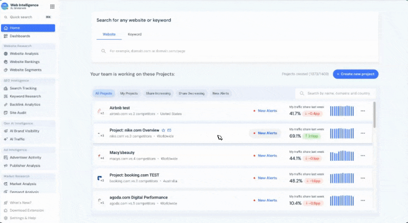Select the Home item in the sidebar
Image resolution: width=408 pixels, height=223 pixels.
[x=28, y=28]
